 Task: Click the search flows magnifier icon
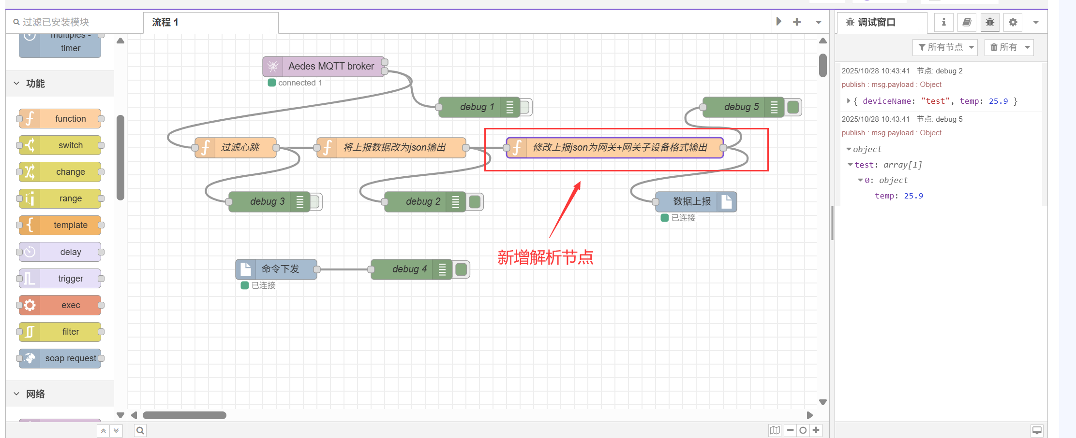pos(140,430)
